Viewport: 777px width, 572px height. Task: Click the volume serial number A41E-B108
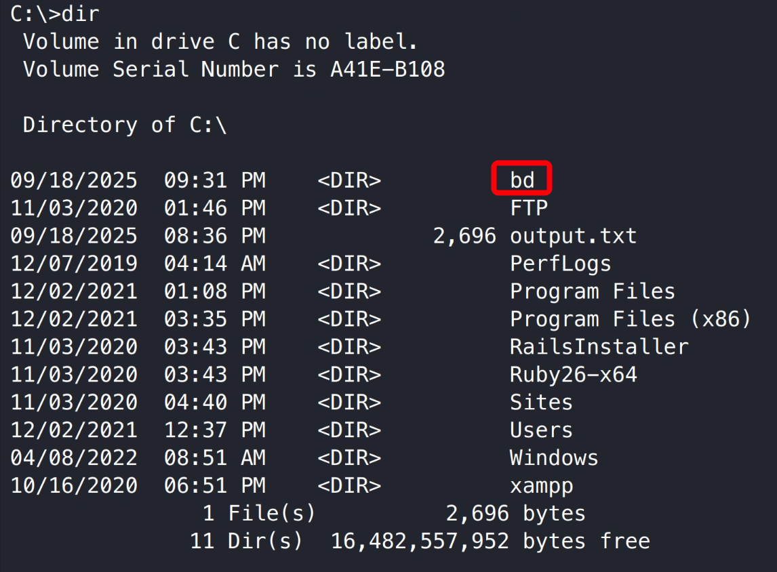click(x=387, y=69)
